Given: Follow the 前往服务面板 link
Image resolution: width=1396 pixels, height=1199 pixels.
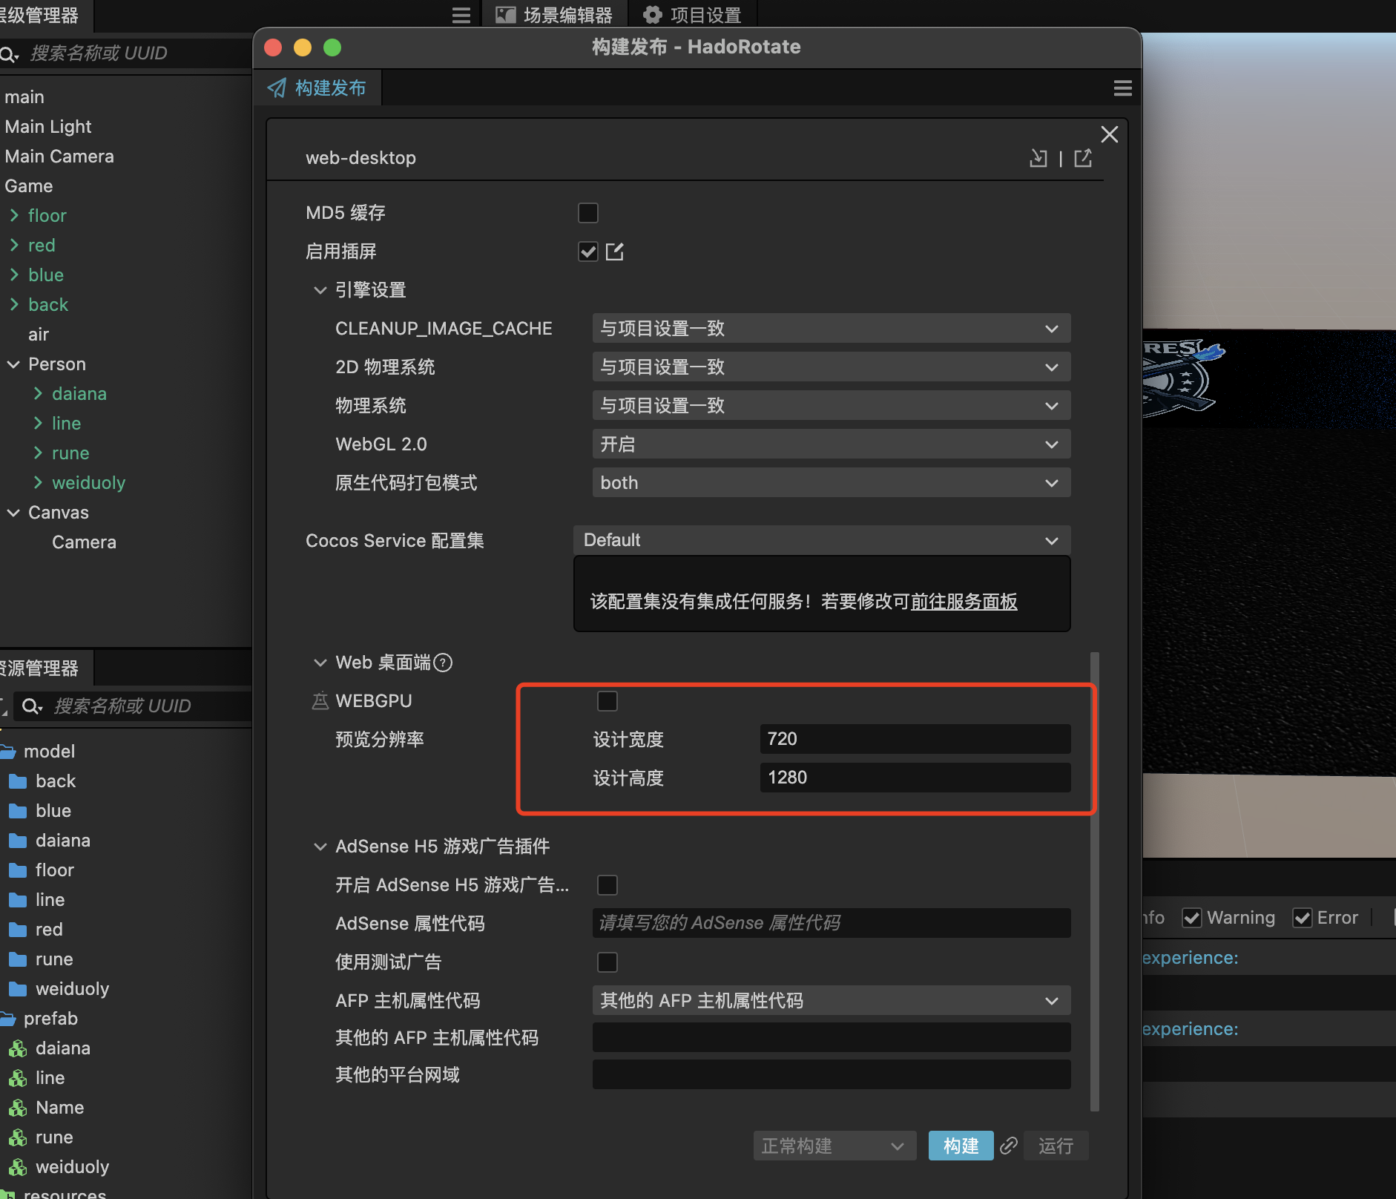Looking at the screenshot, I should [964, 602].
